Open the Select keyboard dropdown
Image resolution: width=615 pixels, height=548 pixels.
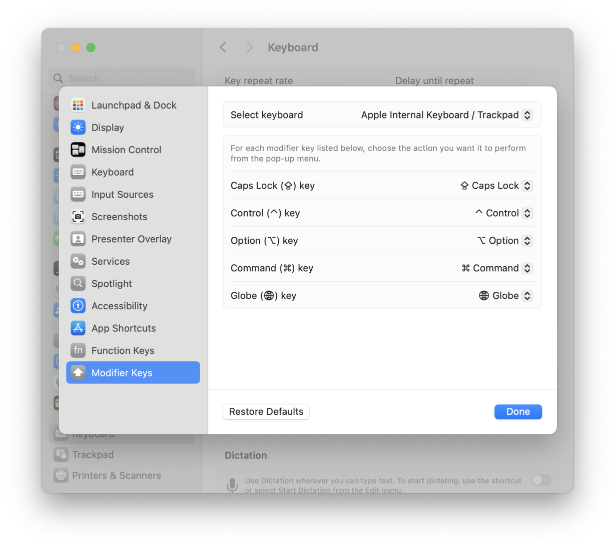446,115
